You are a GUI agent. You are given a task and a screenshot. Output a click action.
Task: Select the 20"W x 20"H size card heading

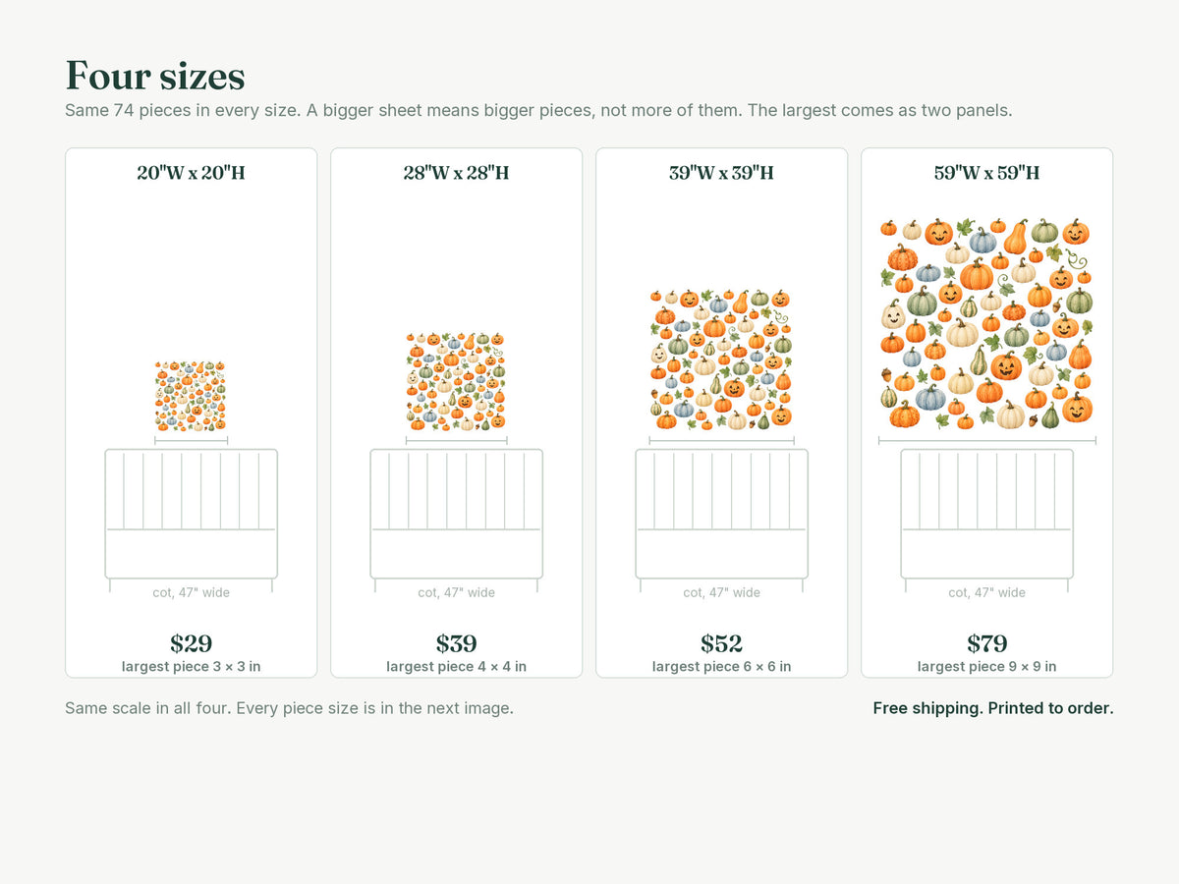coord(191,173)
